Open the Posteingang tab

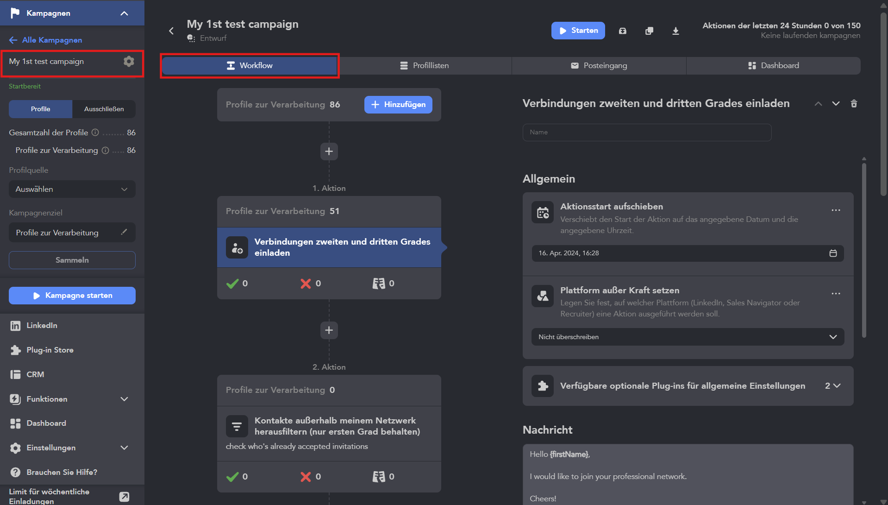(x=599, y=65)
